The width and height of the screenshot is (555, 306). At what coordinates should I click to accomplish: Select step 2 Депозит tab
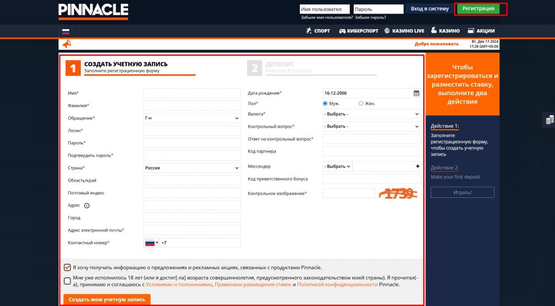(312, 68)
